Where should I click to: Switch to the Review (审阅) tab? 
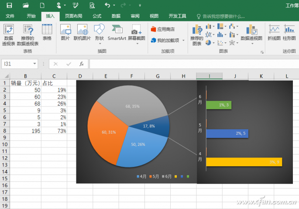point(135,16)
